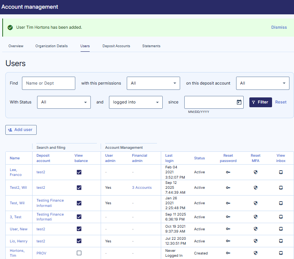This screenshot has height=259, width=294.
Task: Toggle View balance checkbox for Lio, Henry
Action: 79,241
